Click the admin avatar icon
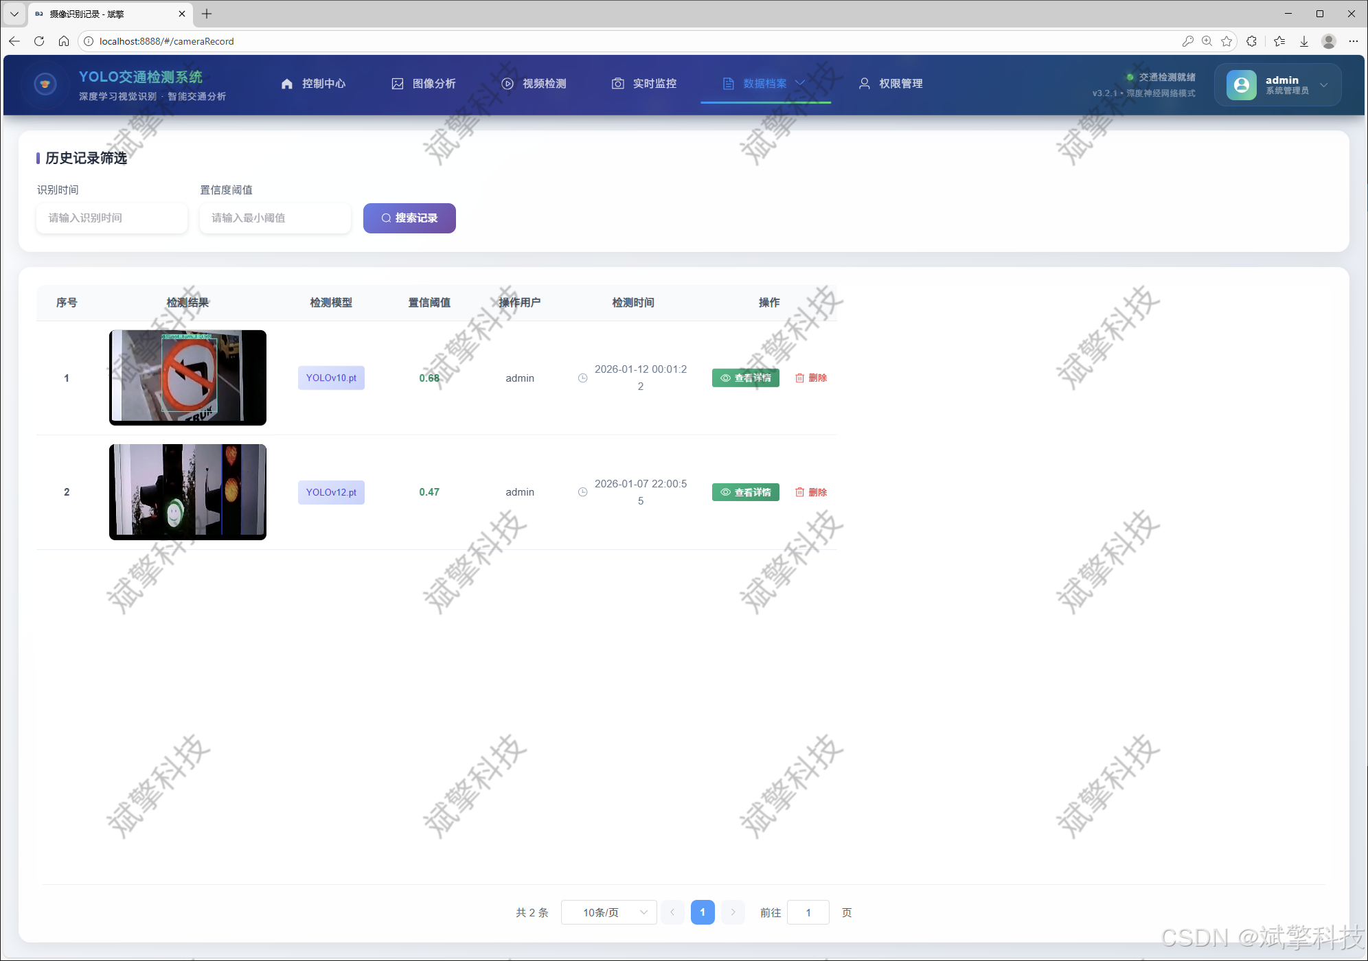 click(1241, 84)
